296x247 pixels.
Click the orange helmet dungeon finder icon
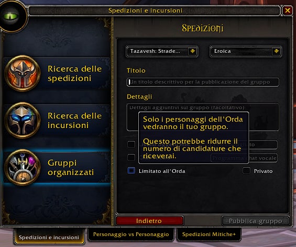[23, 73]
